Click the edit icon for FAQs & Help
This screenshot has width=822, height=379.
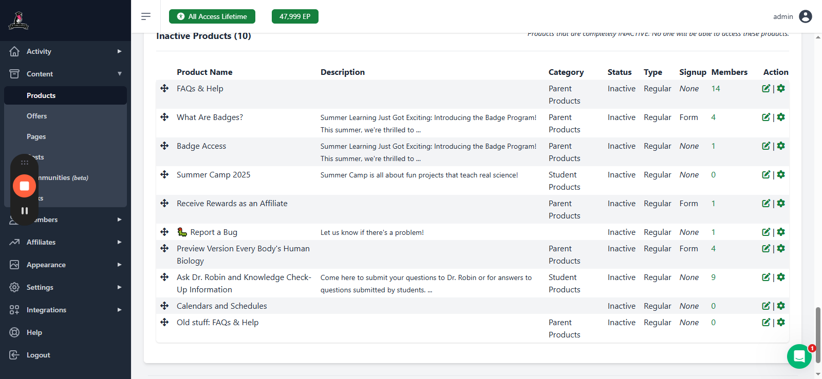pyautogui.click(x=765, y=89)
